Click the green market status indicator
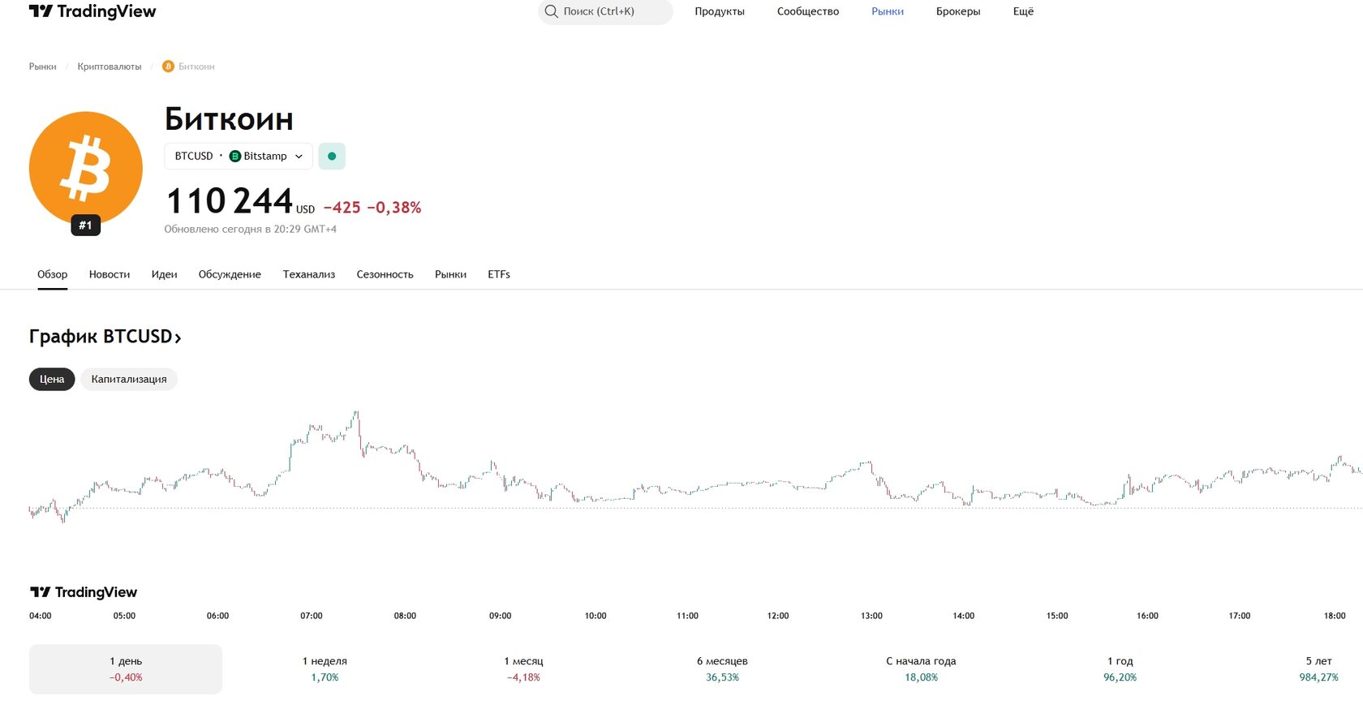 (x=332, y=156)
